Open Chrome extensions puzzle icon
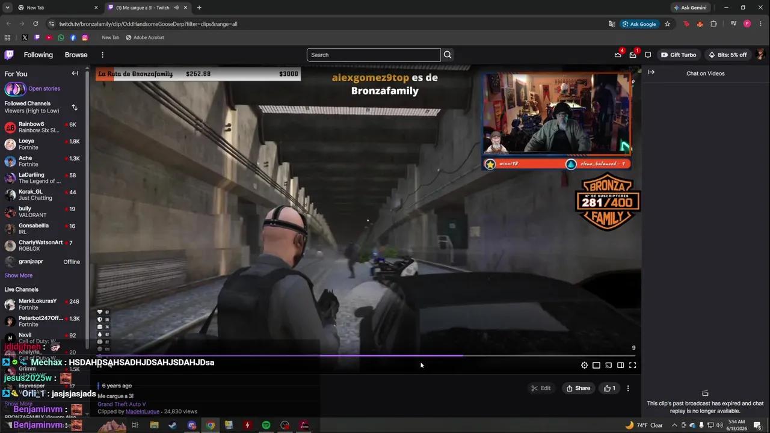Viewport: 770px width, 433px height. [x=713, y=24]
